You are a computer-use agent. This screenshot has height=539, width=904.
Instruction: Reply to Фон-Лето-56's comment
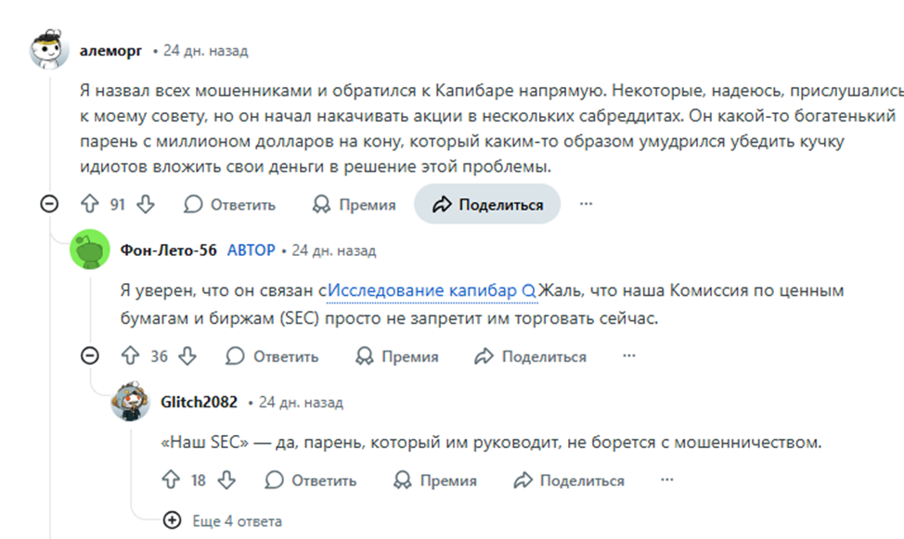272,356
